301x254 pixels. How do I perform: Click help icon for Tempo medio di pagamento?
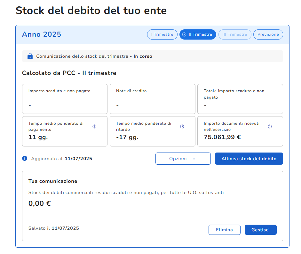click(94, 126)
